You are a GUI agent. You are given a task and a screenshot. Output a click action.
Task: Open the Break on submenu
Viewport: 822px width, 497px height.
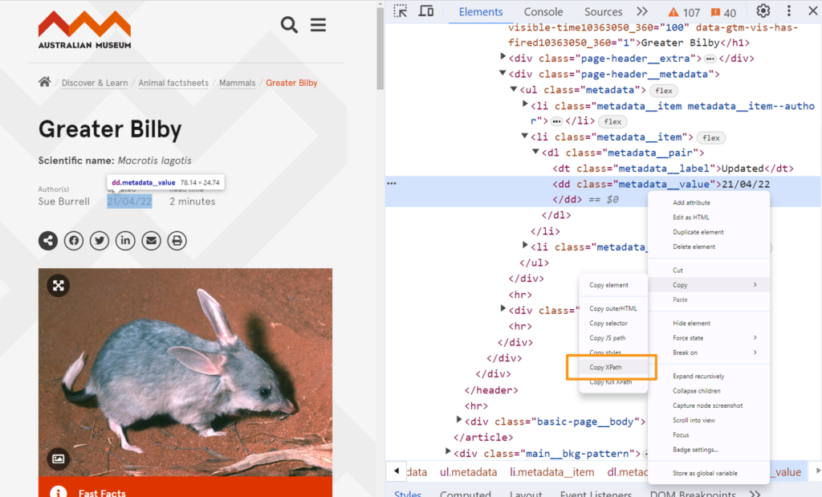click(709, 352)
